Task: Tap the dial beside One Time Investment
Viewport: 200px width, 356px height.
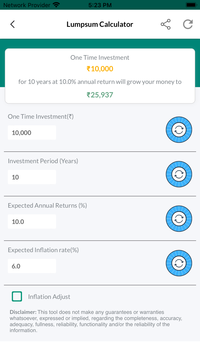Action: point(179,130)
